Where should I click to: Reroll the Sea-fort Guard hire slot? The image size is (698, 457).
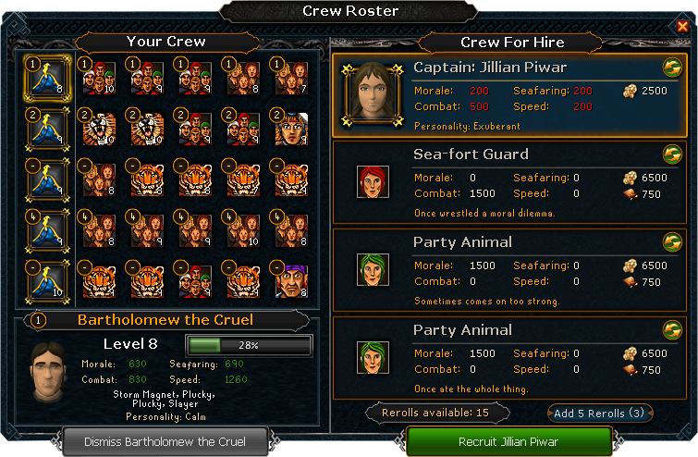(x=672, y=154)
